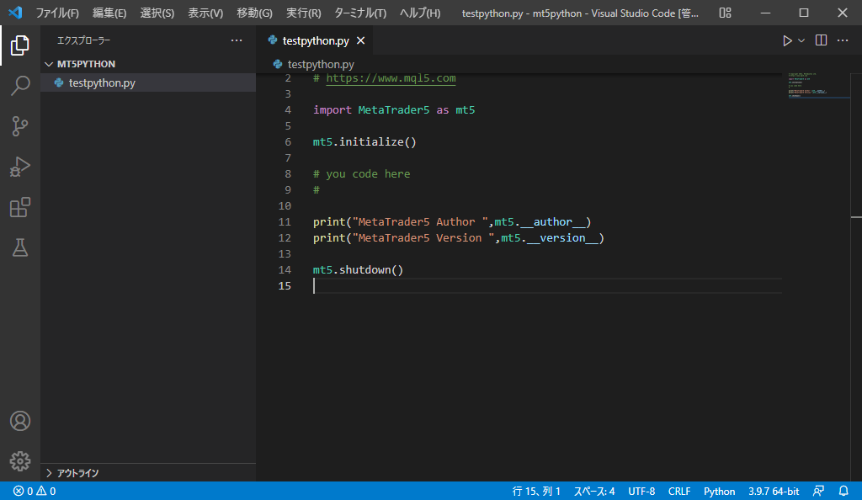Open the 移動(G) menu
The height and width of the screenshot is (500, 862).
(x=254, y=13)
